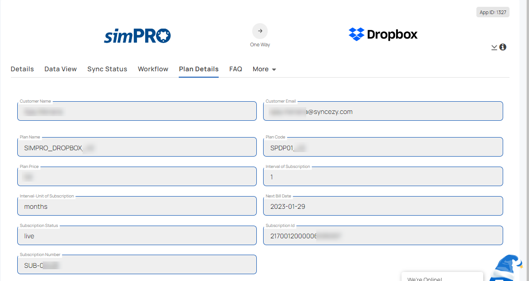Go to the Workflow tab
Screen dimensions: 529x281
153,69
